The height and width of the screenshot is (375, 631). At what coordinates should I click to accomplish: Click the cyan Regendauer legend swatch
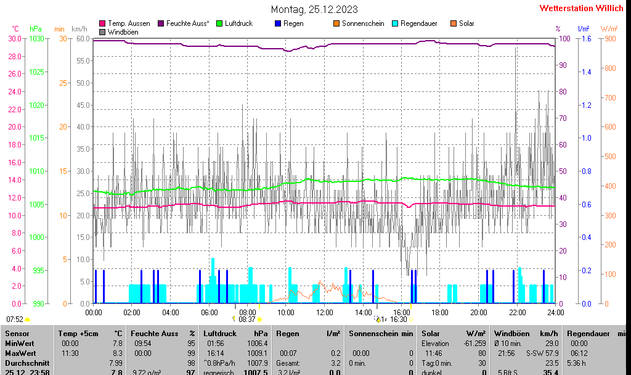click(x=395, y=24)
